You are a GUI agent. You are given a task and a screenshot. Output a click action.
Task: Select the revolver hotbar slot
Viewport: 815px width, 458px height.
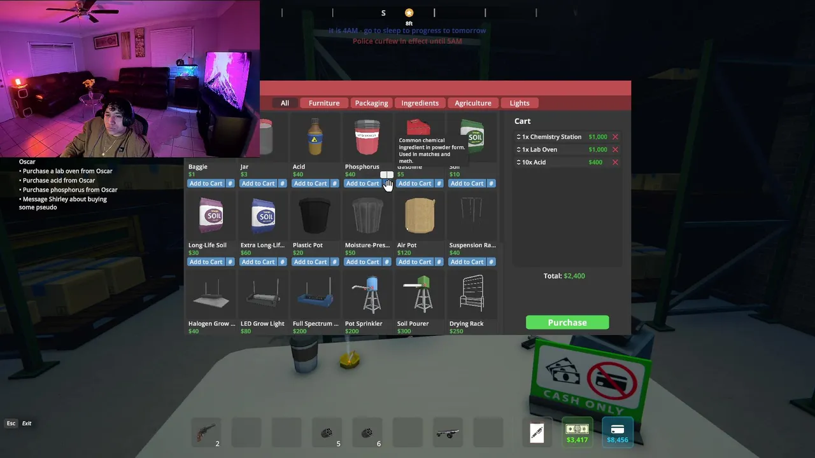206,433
